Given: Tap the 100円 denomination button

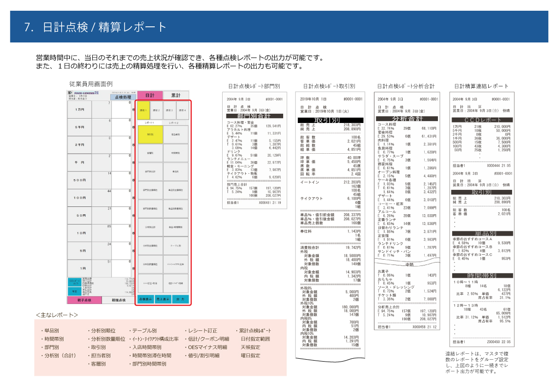Looking at the screenshot, I should [x=80, y=198].
